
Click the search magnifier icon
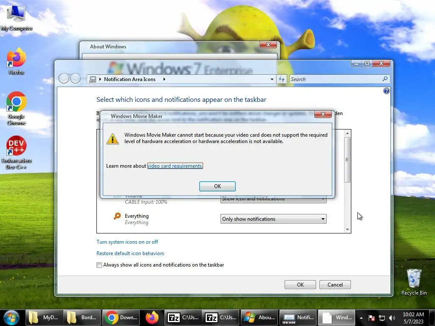[x=385, y=79]
